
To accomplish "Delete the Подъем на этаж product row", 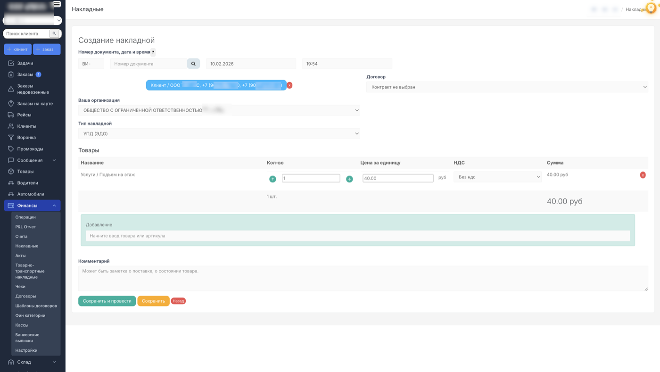I will pos(643,175).
